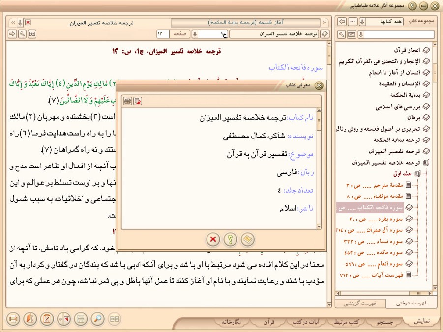This screenshot has width=443, height=332.
Task: Click the wrench icon in the reader toolbar
Action: click(x=22, y=34)
